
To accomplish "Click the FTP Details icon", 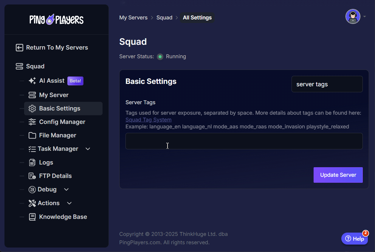I will point(32,176).
